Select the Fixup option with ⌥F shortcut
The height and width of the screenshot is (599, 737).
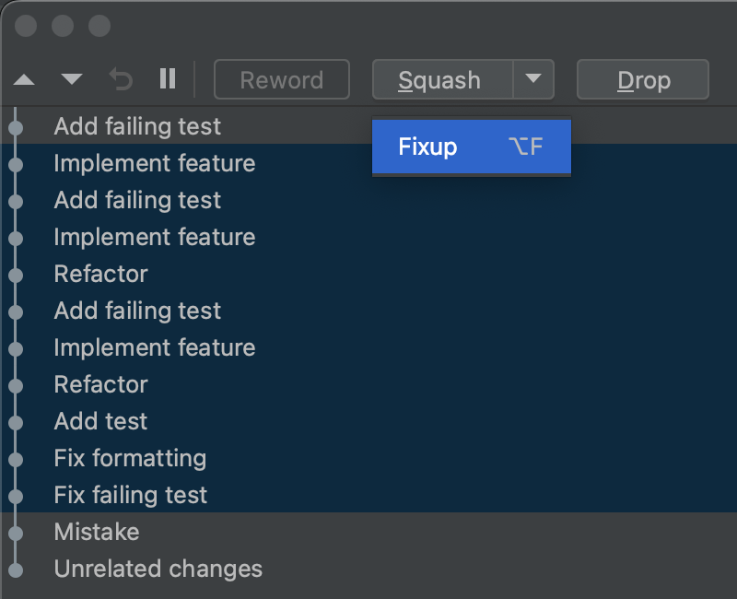pos(471,147)
